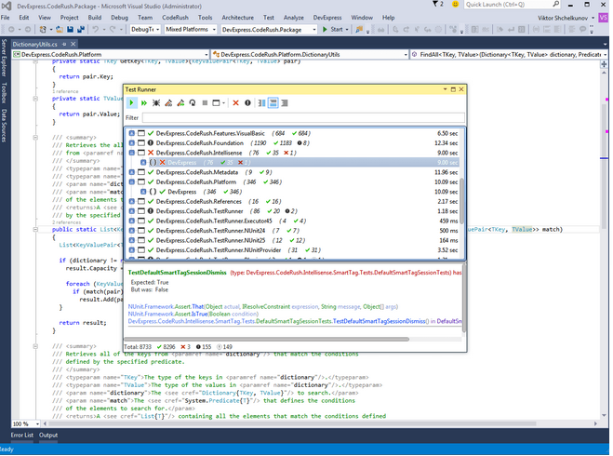Click horizontal scrollbar in test details pane
Image resolution: width=613 pixels, height=456 pixels.
[267, 340]
